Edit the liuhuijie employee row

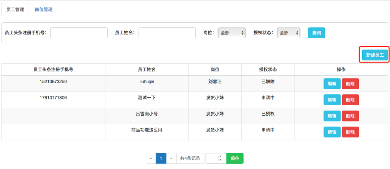332,84
